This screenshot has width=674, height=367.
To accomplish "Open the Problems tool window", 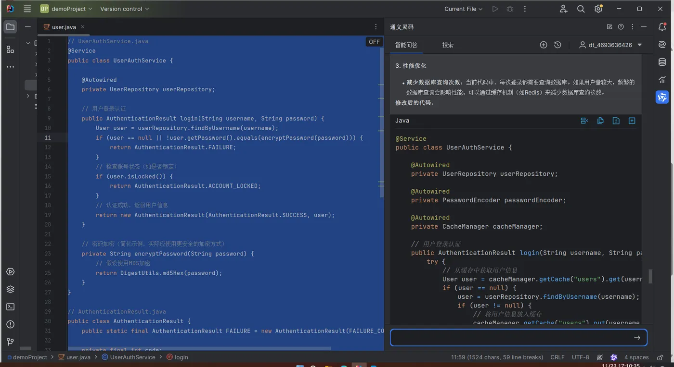I will (10, 324).
